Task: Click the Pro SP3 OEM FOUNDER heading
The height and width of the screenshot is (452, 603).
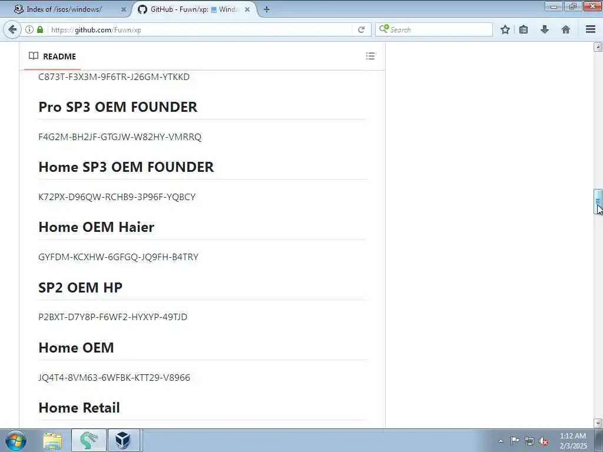Action: click(x=118, y=107)
